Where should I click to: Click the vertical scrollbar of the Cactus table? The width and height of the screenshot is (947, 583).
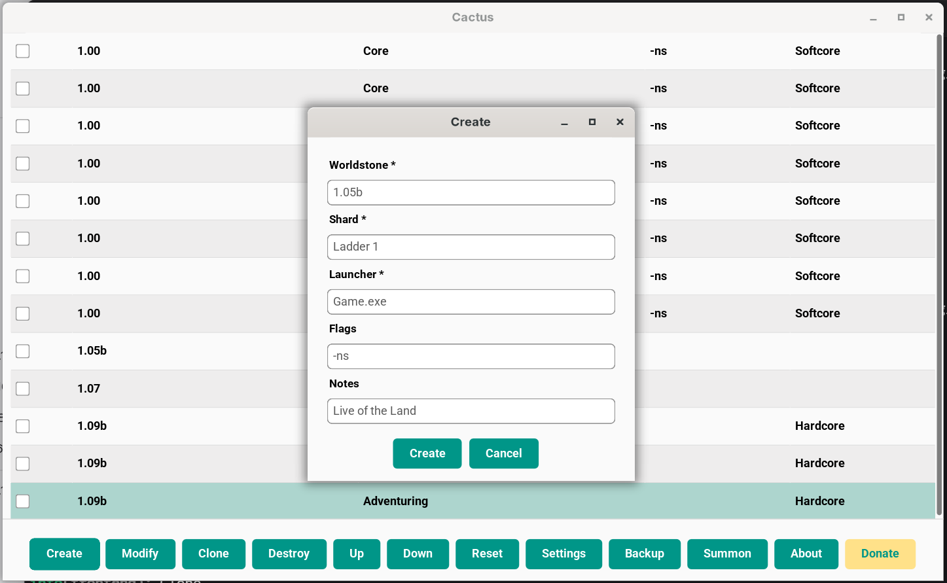point(940,275)
